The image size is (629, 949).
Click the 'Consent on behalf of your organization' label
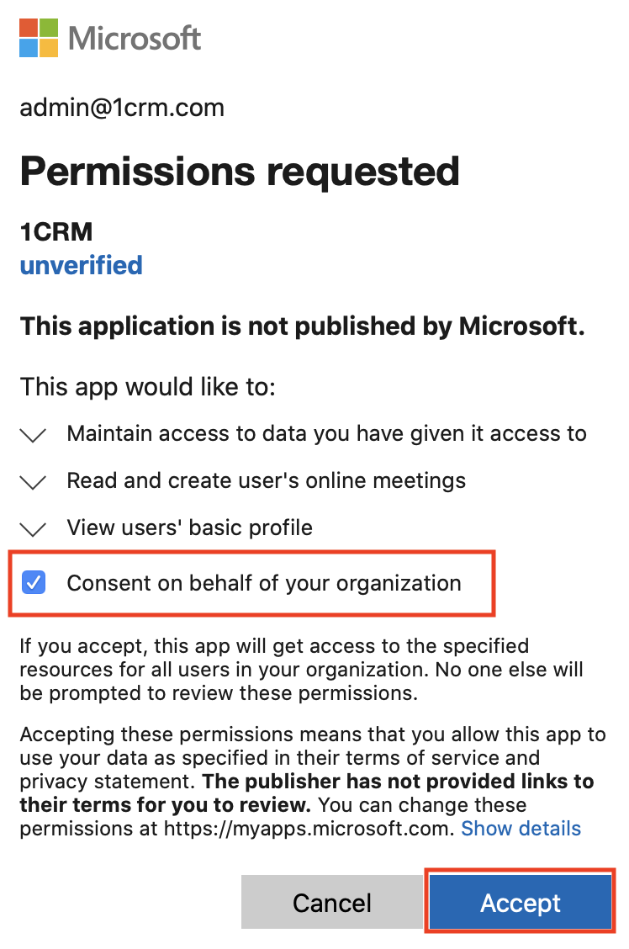click(264, 583)
